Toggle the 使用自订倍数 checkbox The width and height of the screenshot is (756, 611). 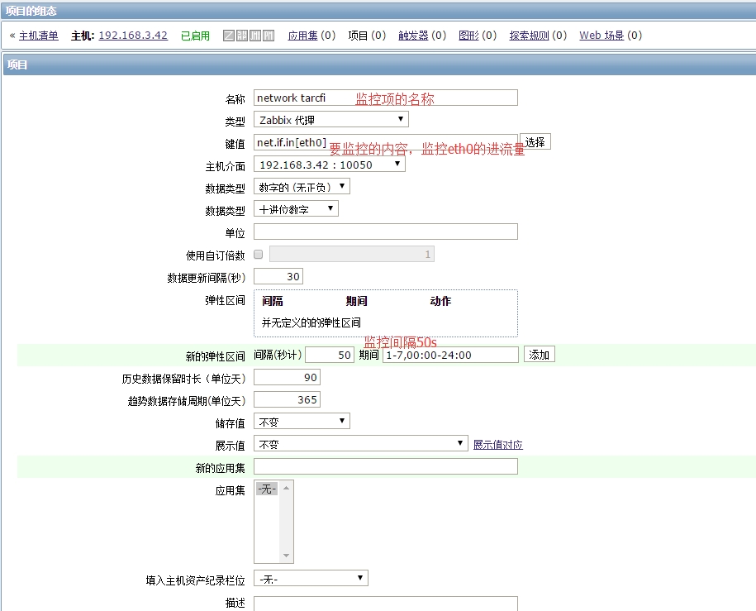point(259,255)
